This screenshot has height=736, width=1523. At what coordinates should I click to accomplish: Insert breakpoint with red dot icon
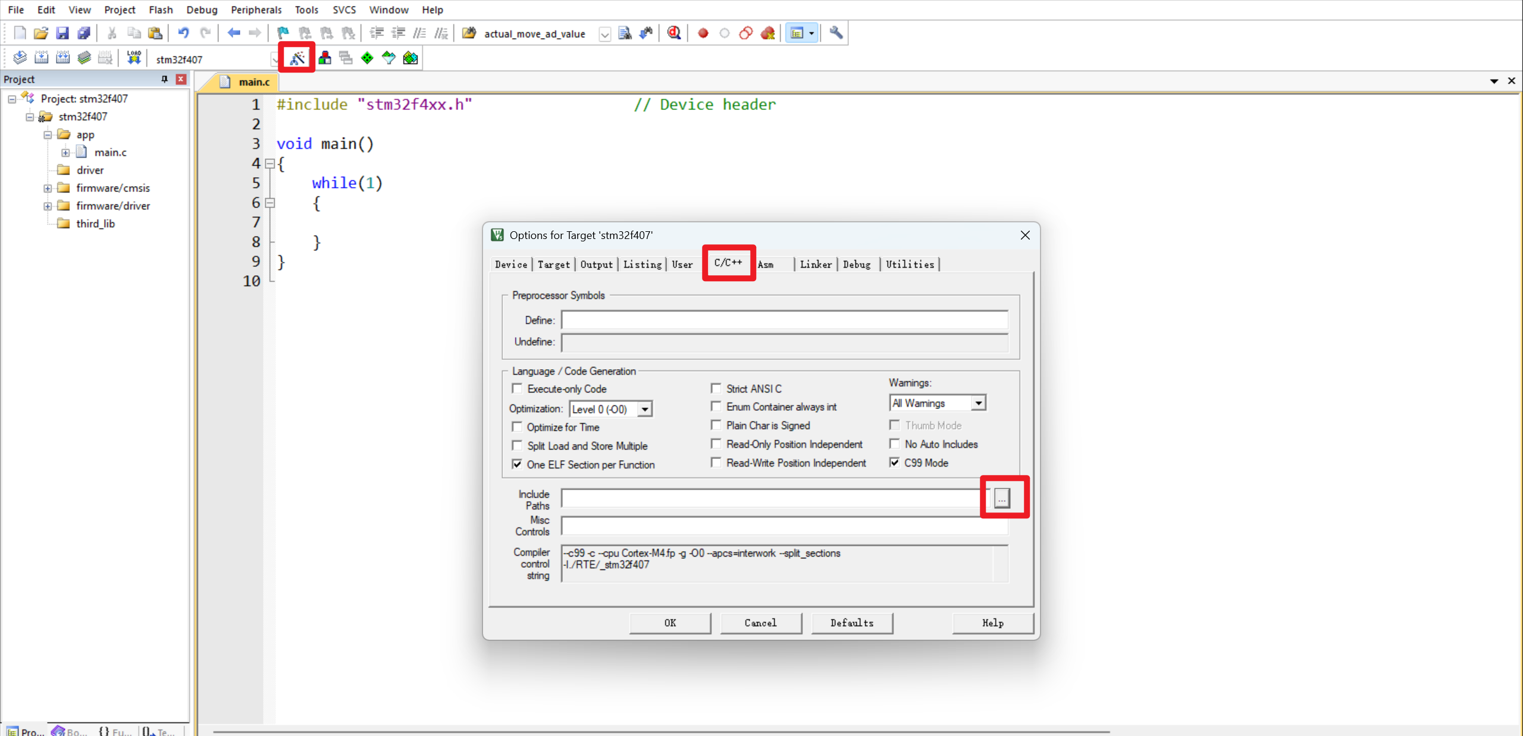pyautogui.click(x=703, y=33)
